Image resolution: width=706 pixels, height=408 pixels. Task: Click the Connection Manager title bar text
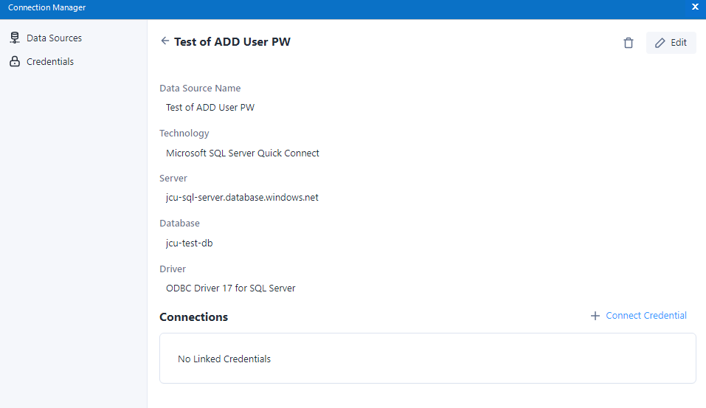click(47, 7)
